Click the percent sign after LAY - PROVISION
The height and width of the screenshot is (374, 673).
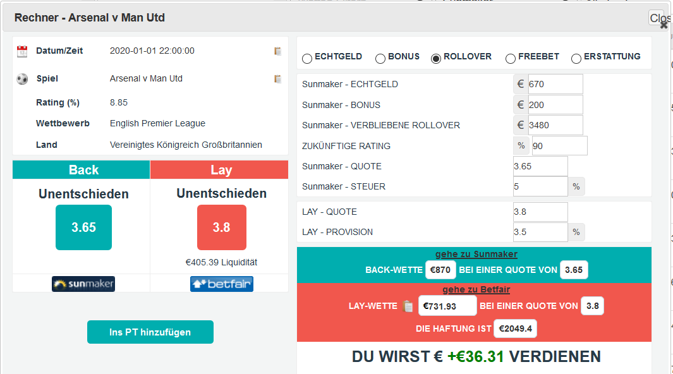coord(576,232)
